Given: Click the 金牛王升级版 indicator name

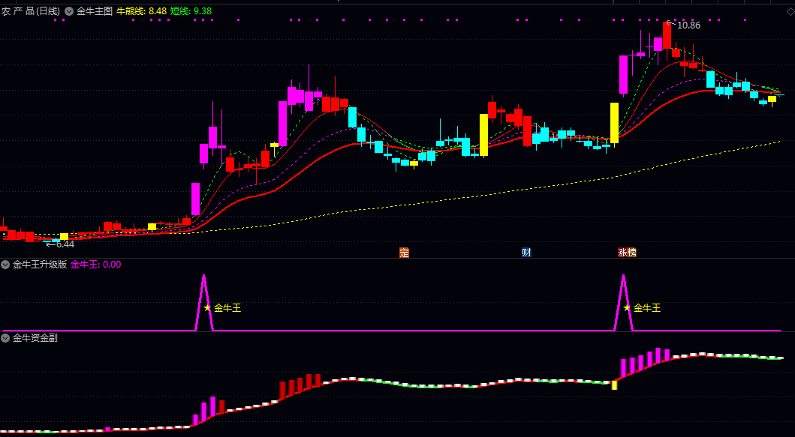Looking at the screenshot, I should tap(40, 265).
